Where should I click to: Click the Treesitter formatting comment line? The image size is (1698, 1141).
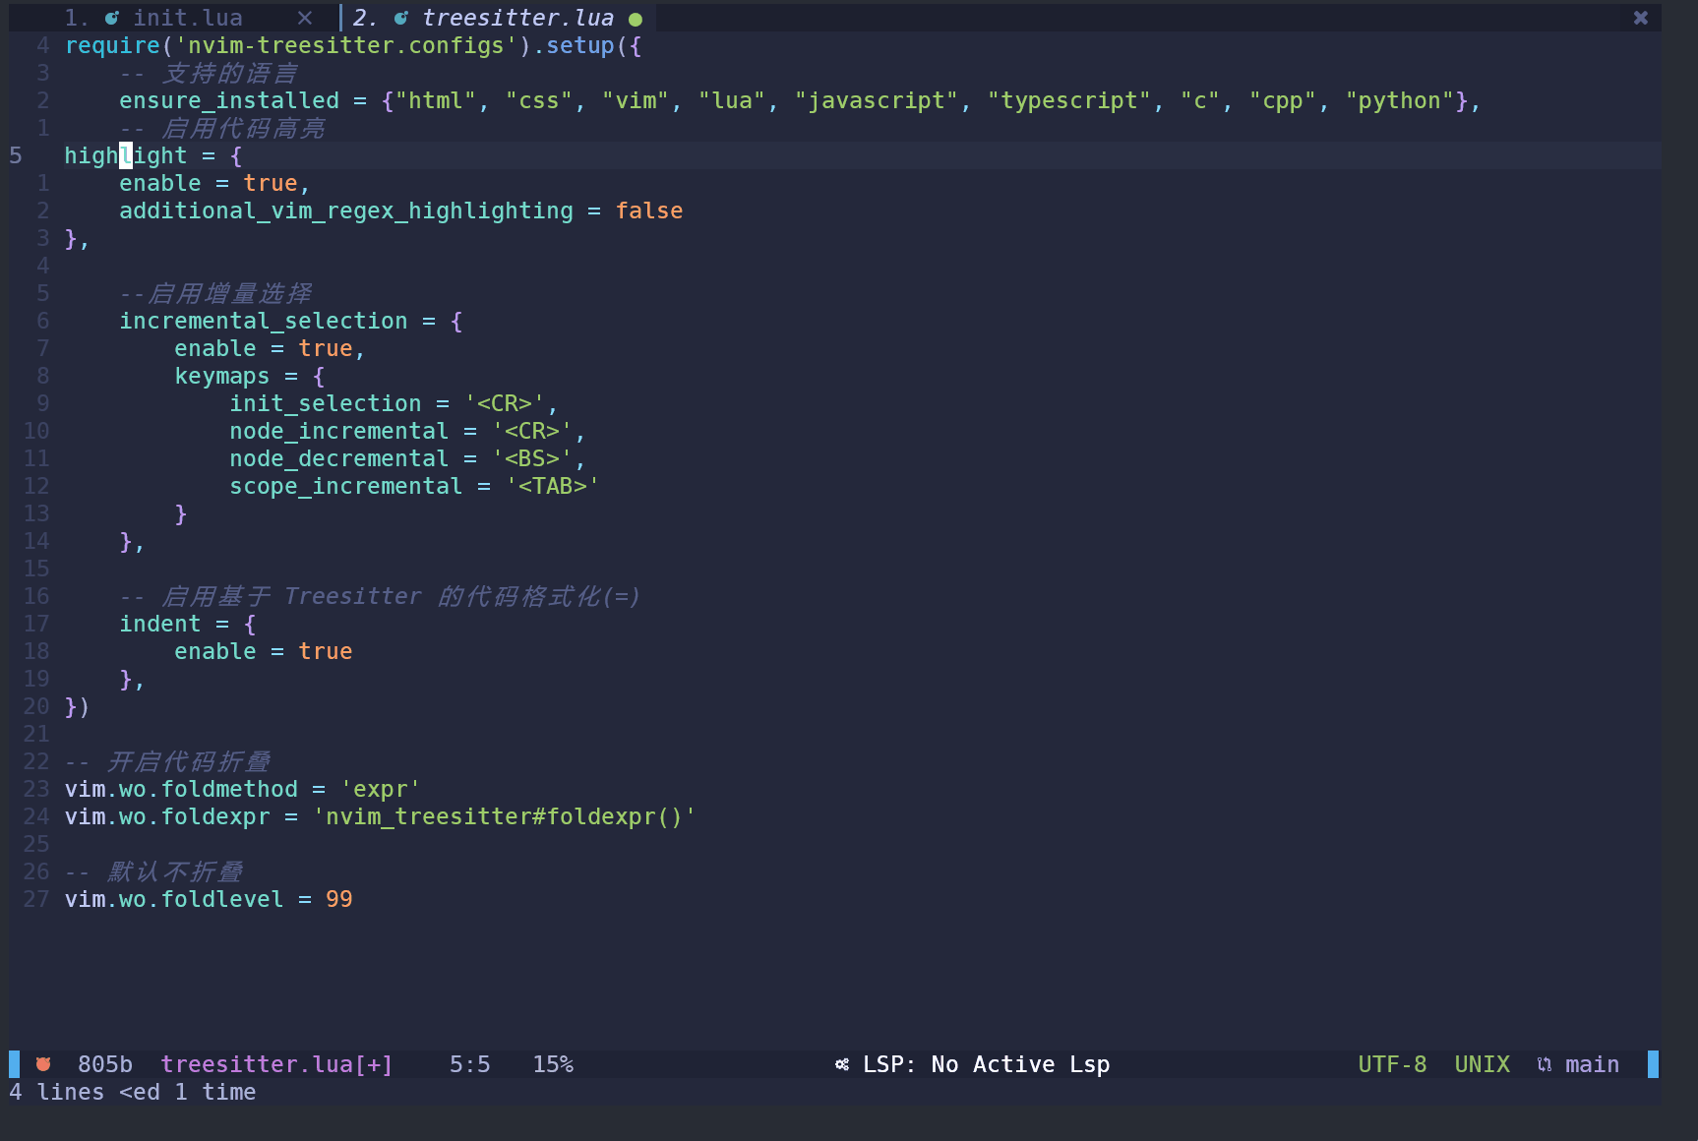point(381,596)
